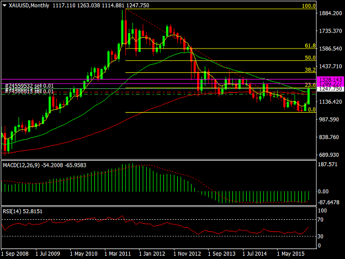The image size is (345, 259).
Task: Click the 1328.143 magenta price label
Action: click(x=331, y=80)
